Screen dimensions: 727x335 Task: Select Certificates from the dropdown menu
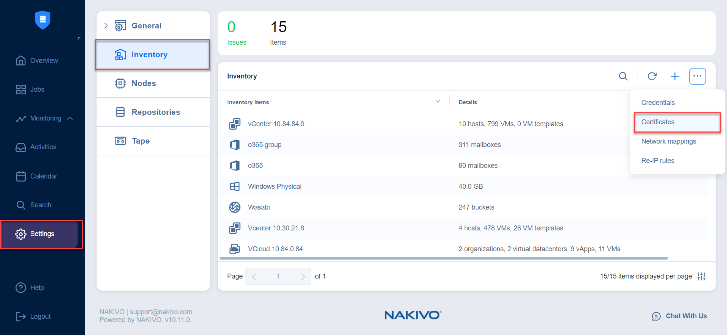(x=658, y=122)
